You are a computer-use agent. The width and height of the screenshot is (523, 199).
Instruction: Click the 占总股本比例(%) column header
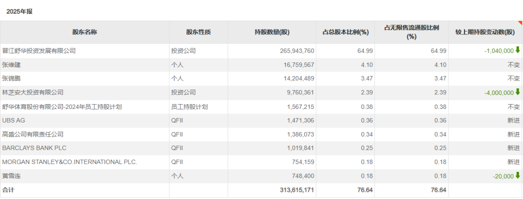[345, 32]
